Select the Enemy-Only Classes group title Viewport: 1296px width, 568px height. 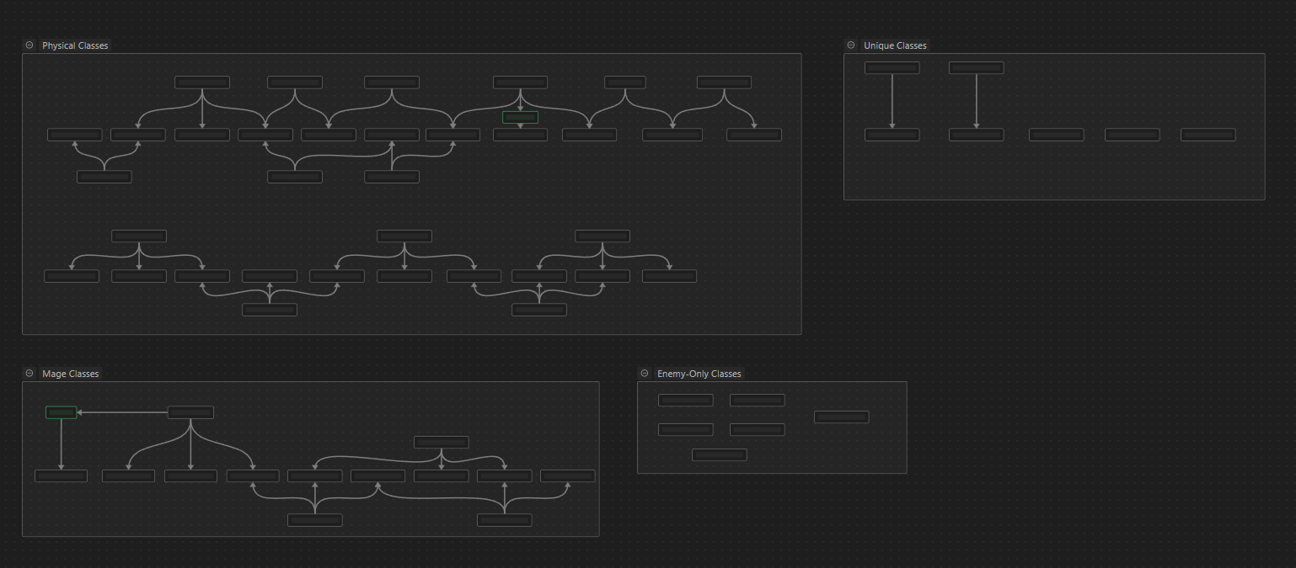tap(699, 374)
